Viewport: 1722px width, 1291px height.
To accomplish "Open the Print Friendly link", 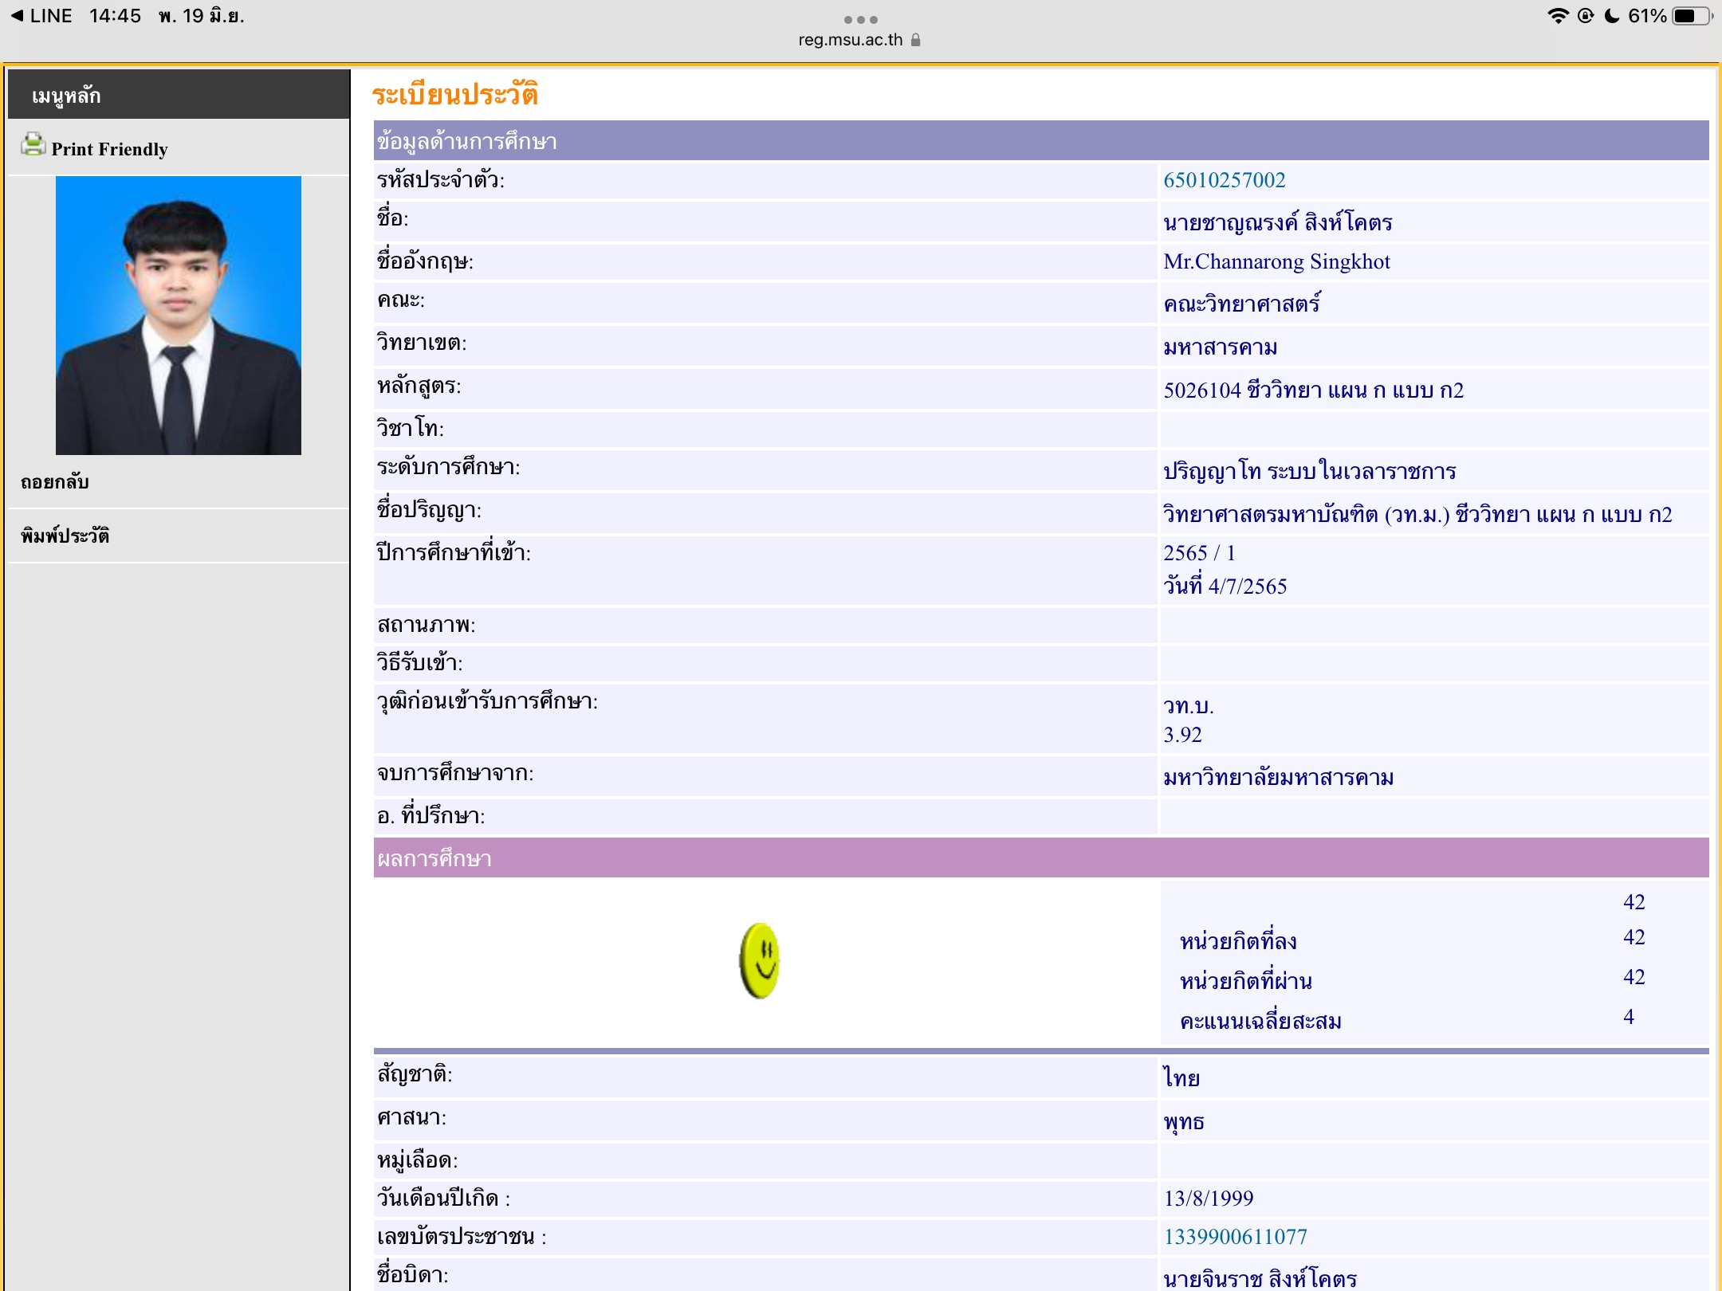I will tap(109, 149).
